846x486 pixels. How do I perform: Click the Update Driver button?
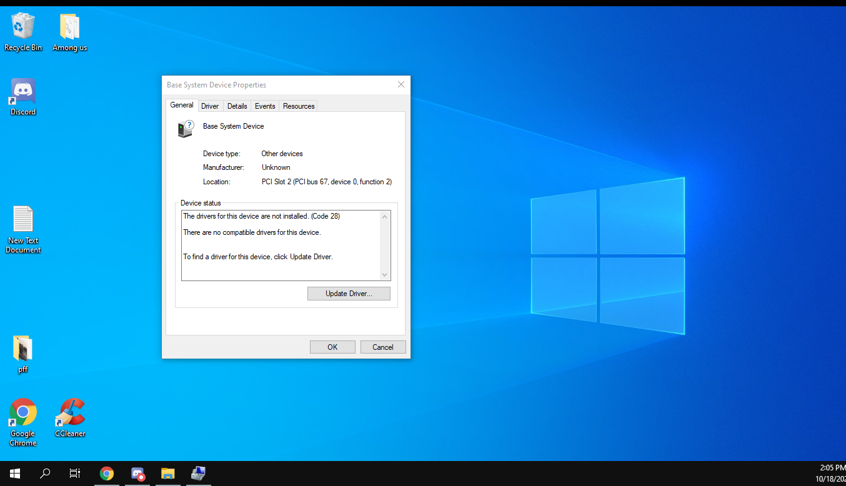[x=349, y=293]
